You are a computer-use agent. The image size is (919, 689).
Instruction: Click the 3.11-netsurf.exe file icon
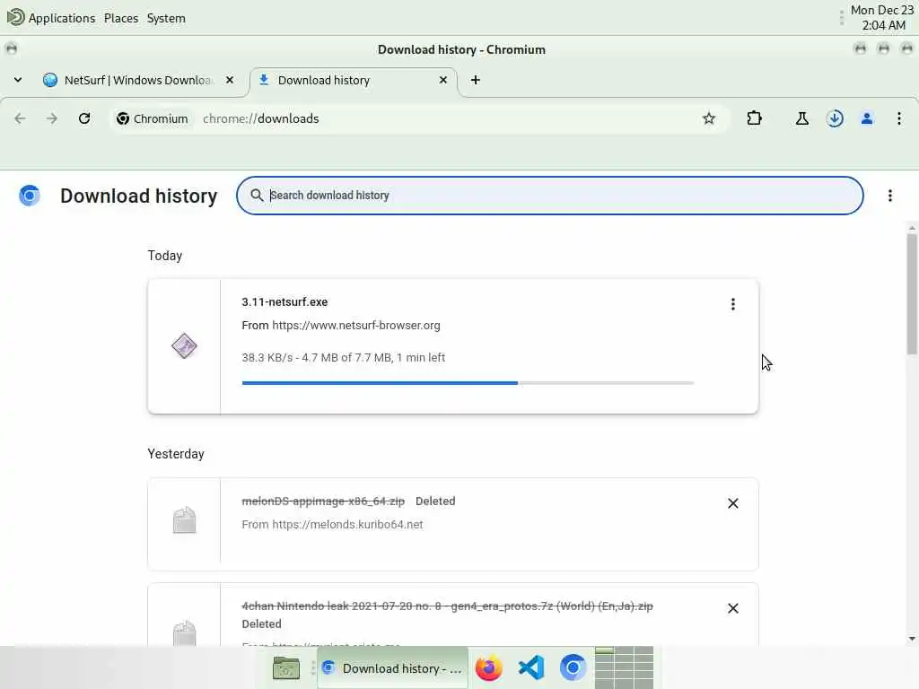pos(184,346)
